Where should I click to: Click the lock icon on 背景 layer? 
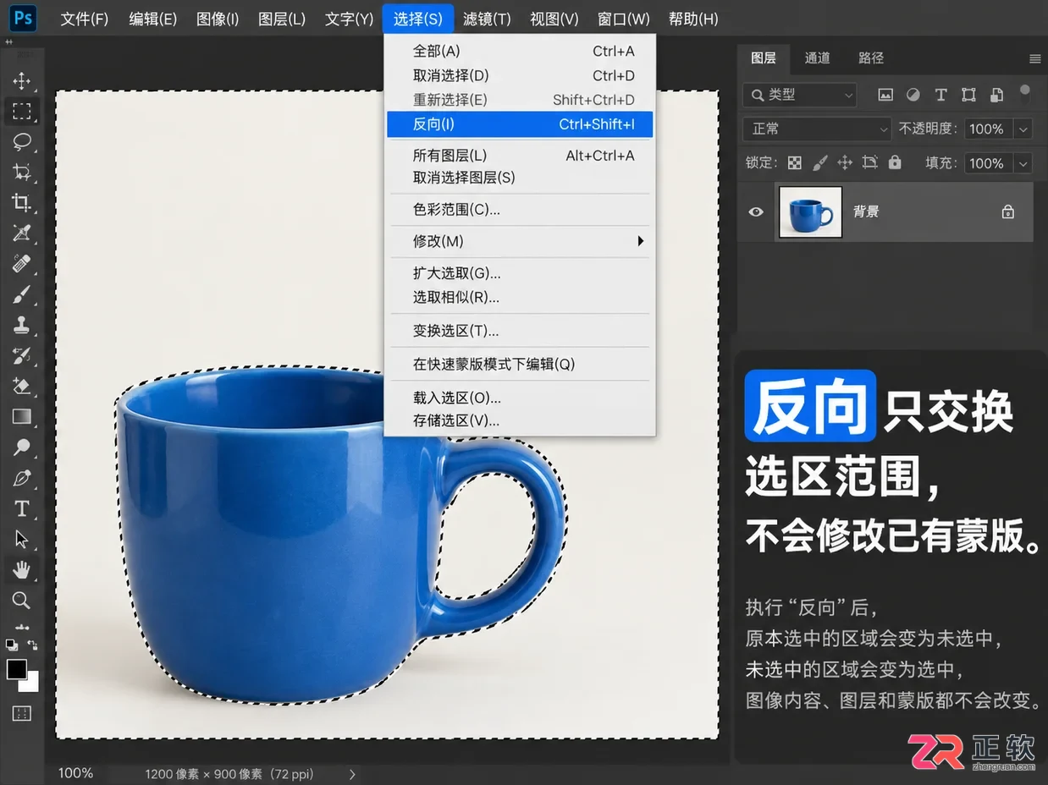click(1007, 212)
